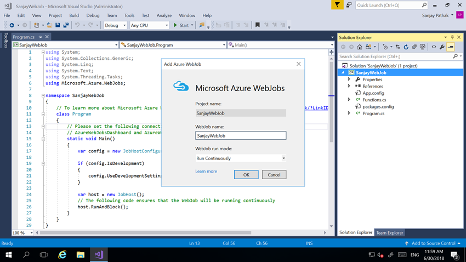This screenshot has width=466, height=262.
Task: Expand the Properties node in Solution Explorer
Action: 349,79
